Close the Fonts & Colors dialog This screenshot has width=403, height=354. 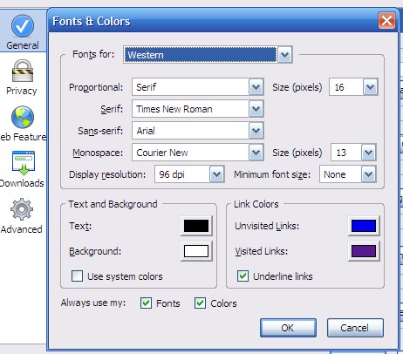click(386, 21)
